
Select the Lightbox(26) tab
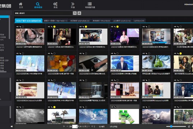pyautogui.click(x=139, y=21)
